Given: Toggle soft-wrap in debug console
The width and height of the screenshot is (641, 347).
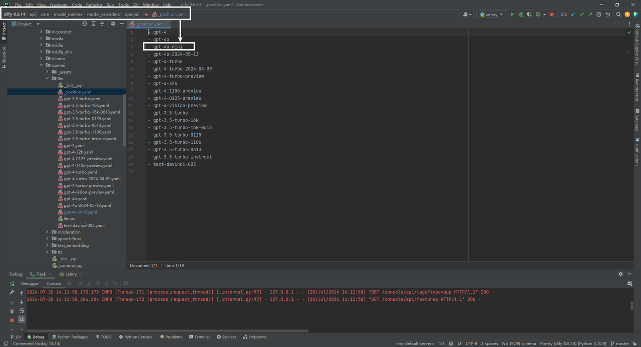Looking at the screenshot, I should click(22, 311).
